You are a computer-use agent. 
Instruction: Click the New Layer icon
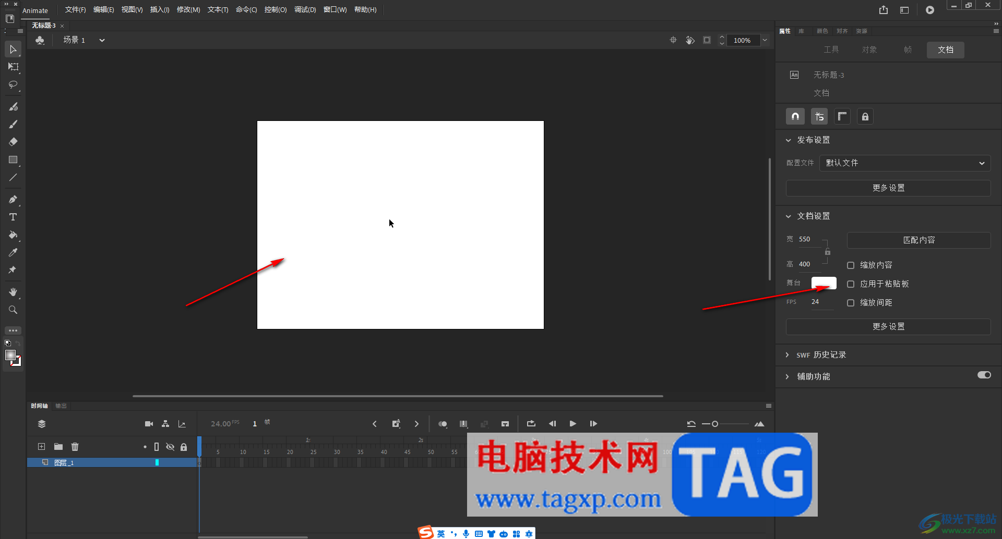pyautogui.click(x=42, y=447)
